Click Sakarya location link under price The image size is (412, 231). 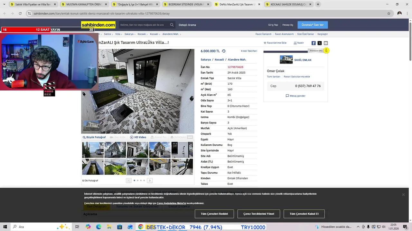click(x=206, y=60)
